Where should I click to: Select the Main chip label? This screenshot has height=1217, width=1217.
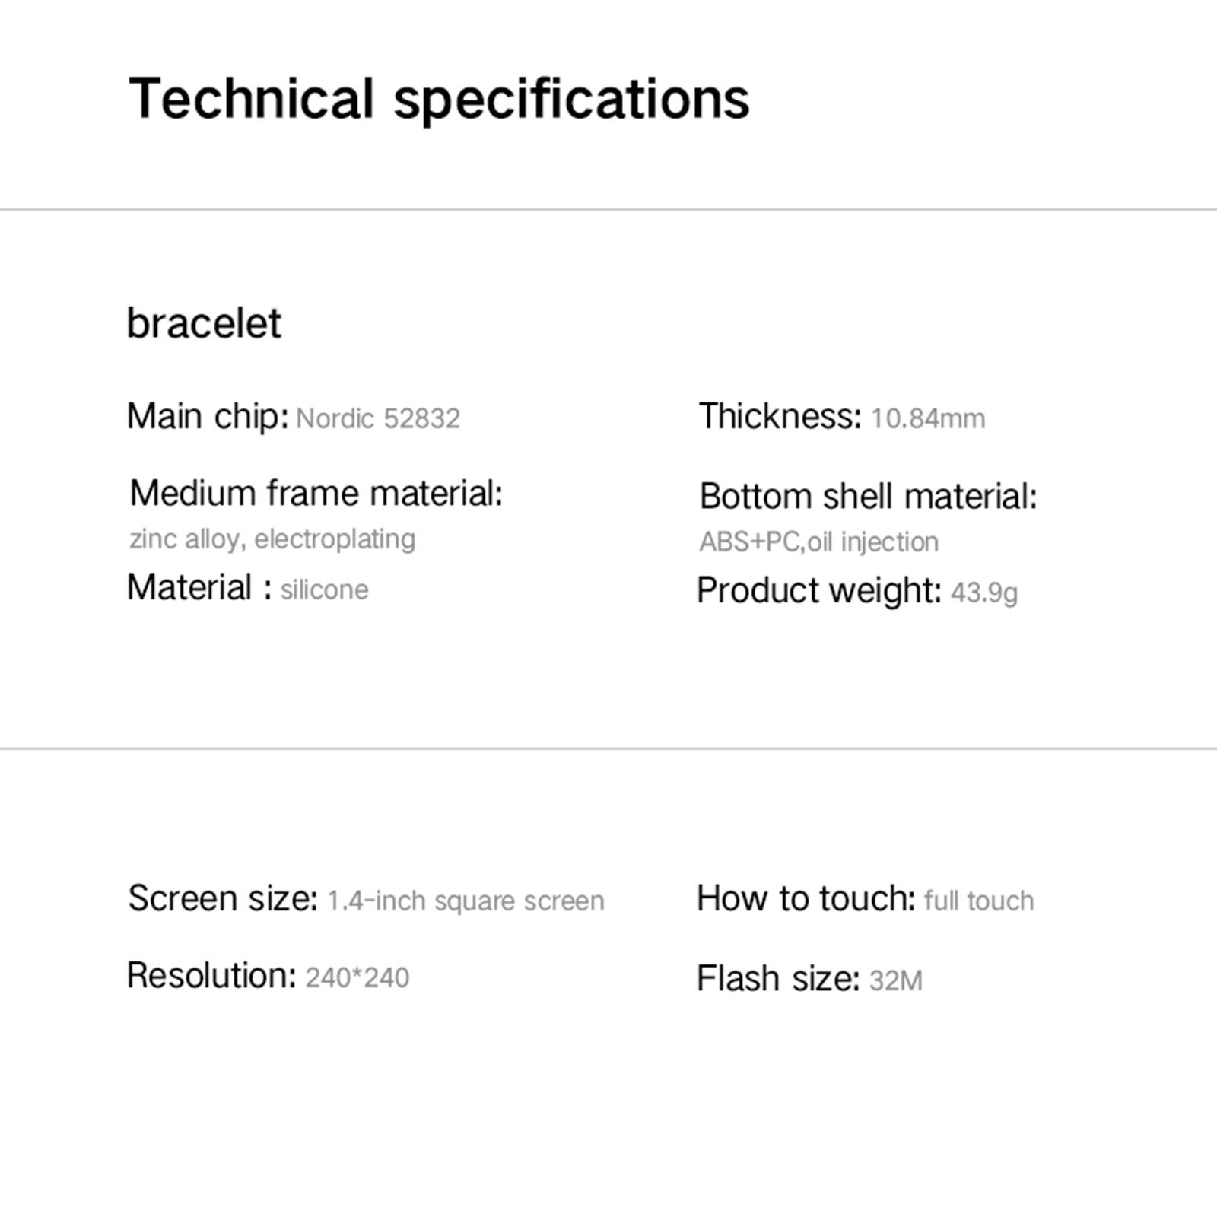[x=207, y=417]
